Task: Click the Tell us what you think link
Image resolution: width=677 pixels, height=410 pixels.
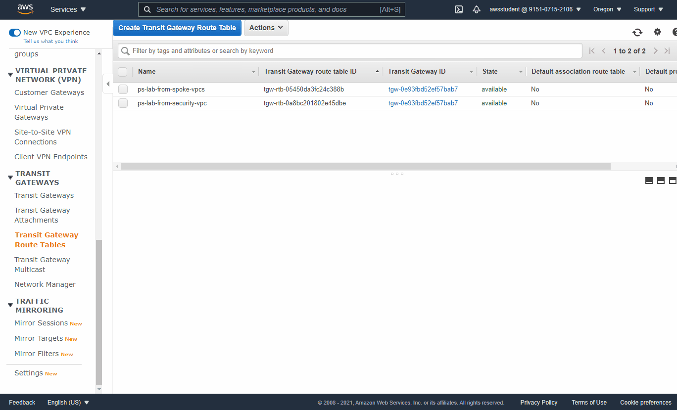Action: click(51, 42)
